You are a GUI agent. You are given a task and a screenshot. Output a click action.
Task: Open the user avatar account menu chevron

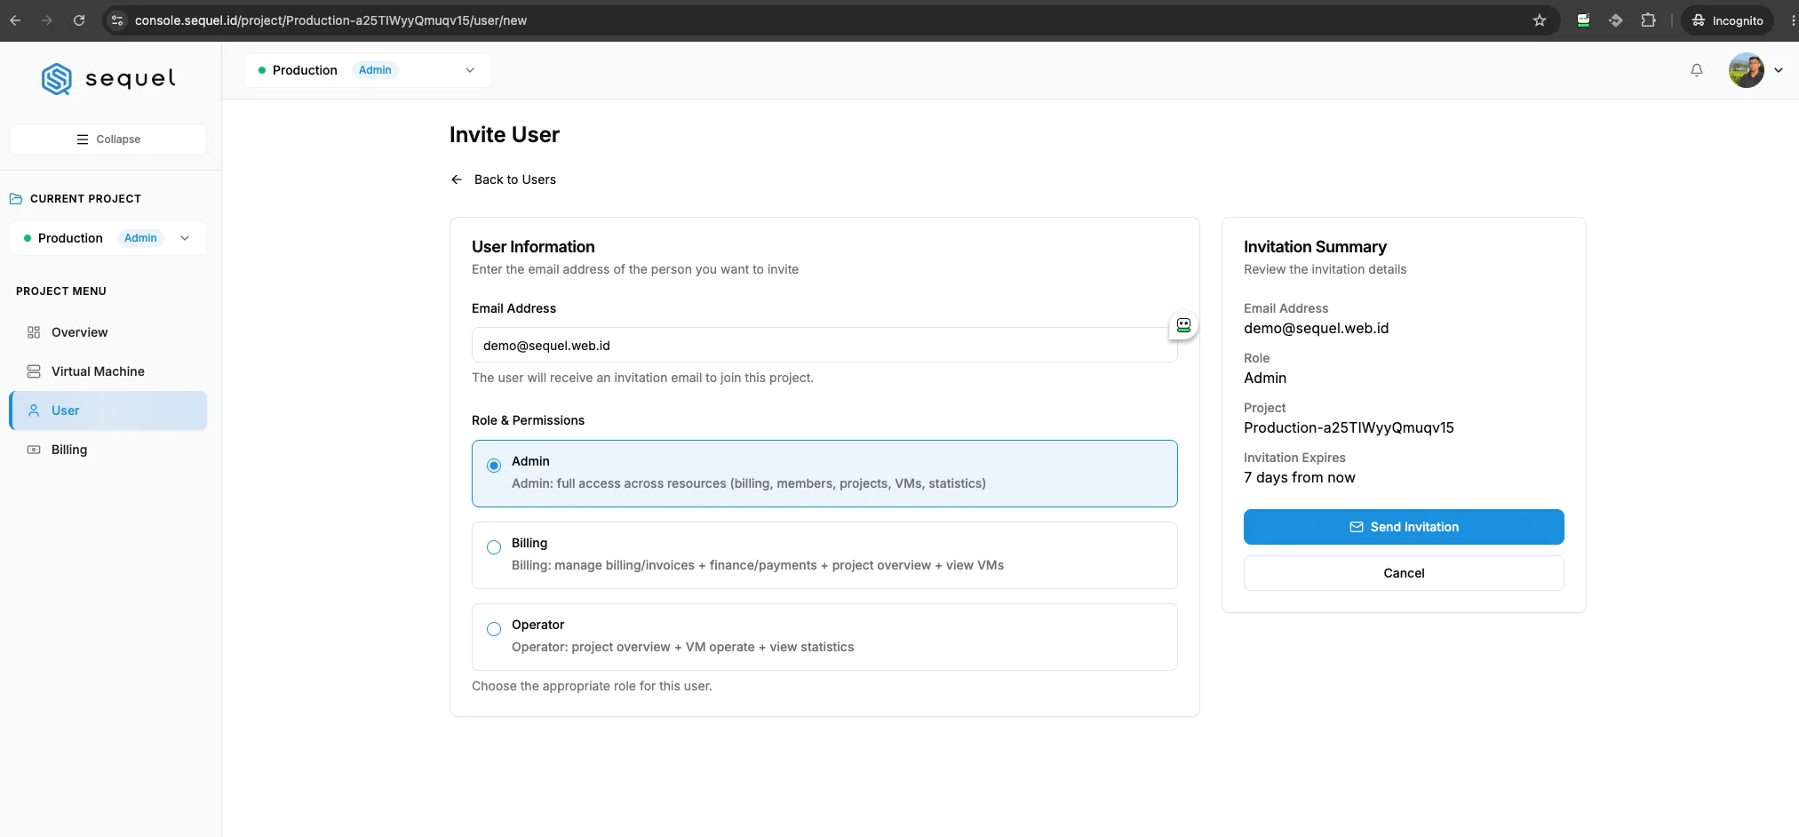click(x=1779, y=70)
